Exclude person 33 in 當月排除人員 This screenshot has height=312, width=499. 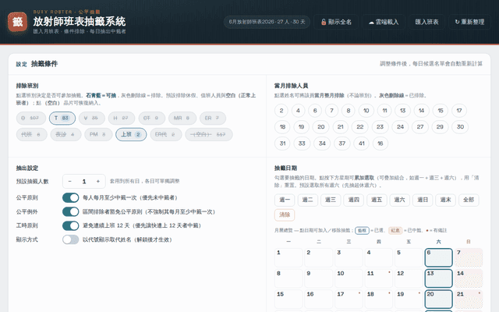pyautogui.click(x=302, y=144)
